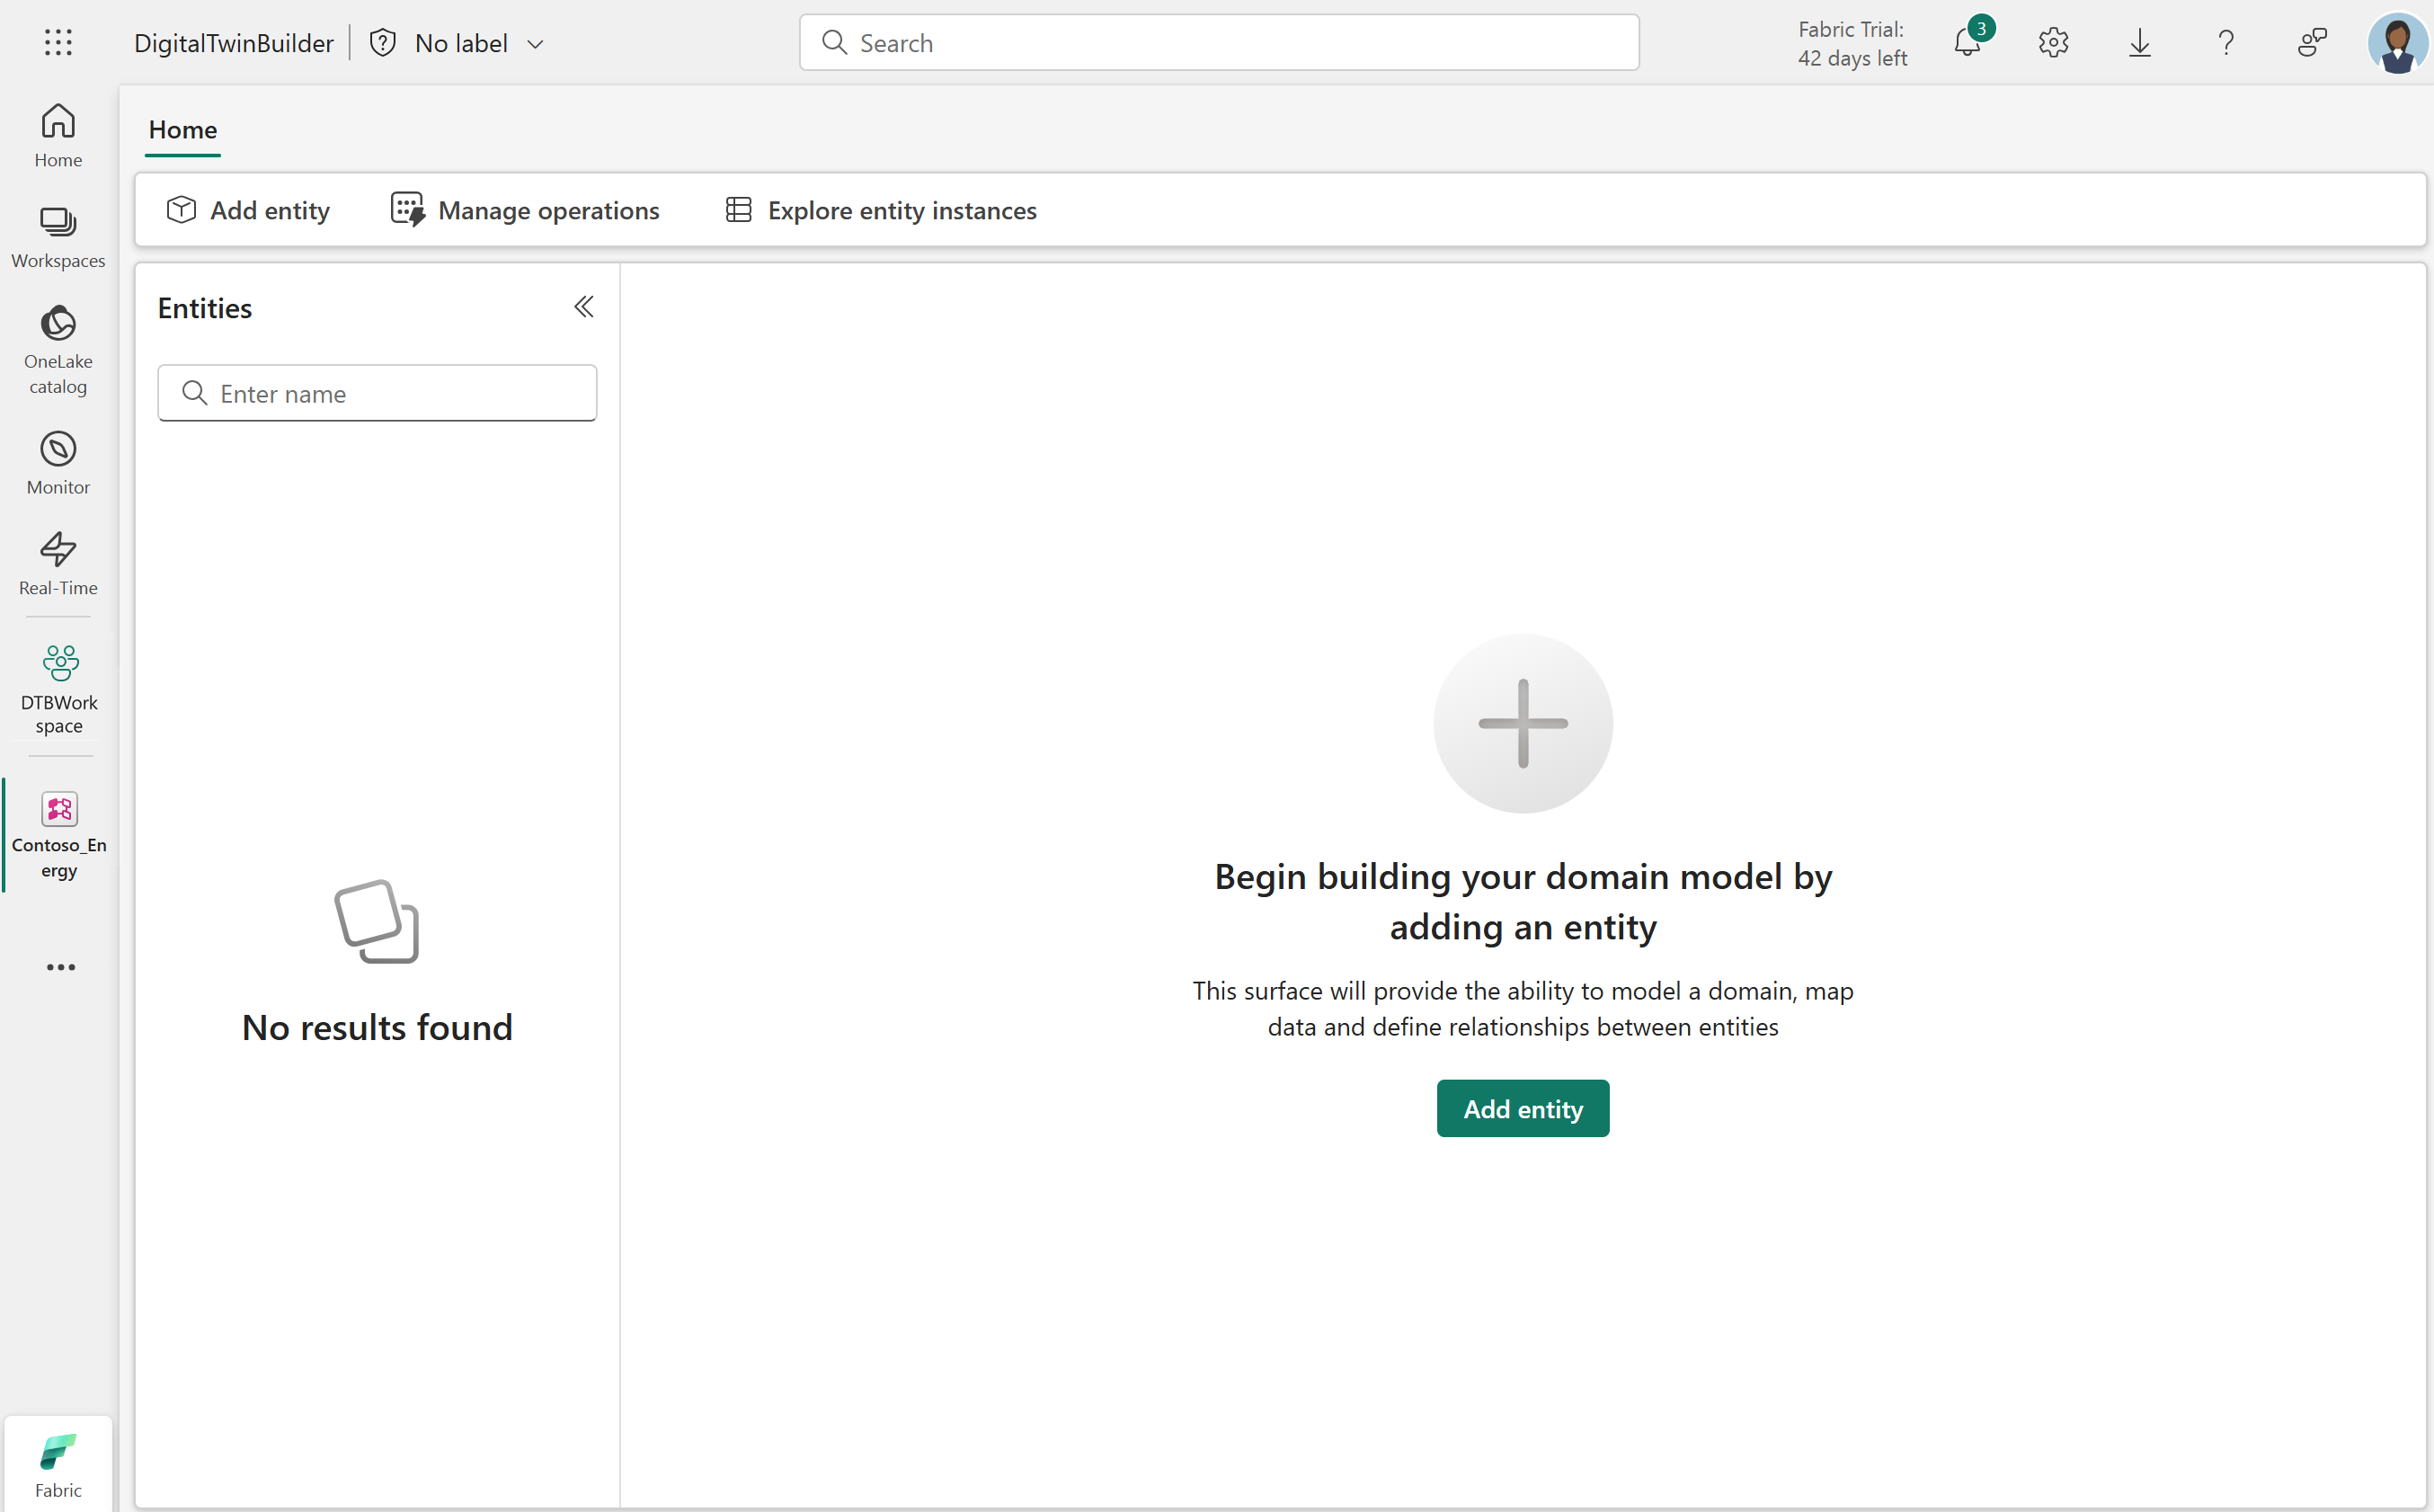Click the search magnifier in Entities box
Image resolution: width=2434 pixels, height=1512 pixels.
click(195, 393)
